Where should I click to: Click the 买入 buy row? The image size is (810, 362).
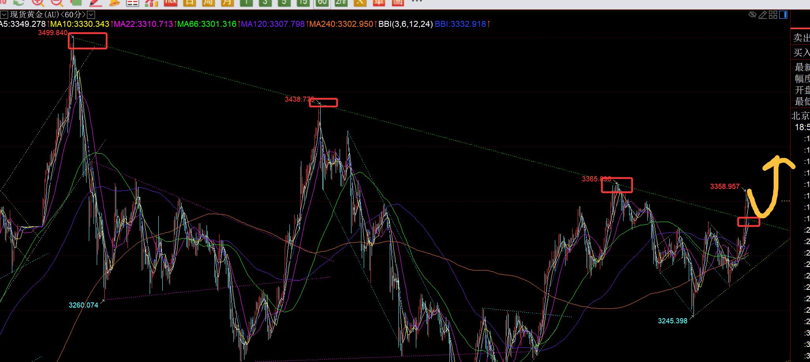pos(801,52)
